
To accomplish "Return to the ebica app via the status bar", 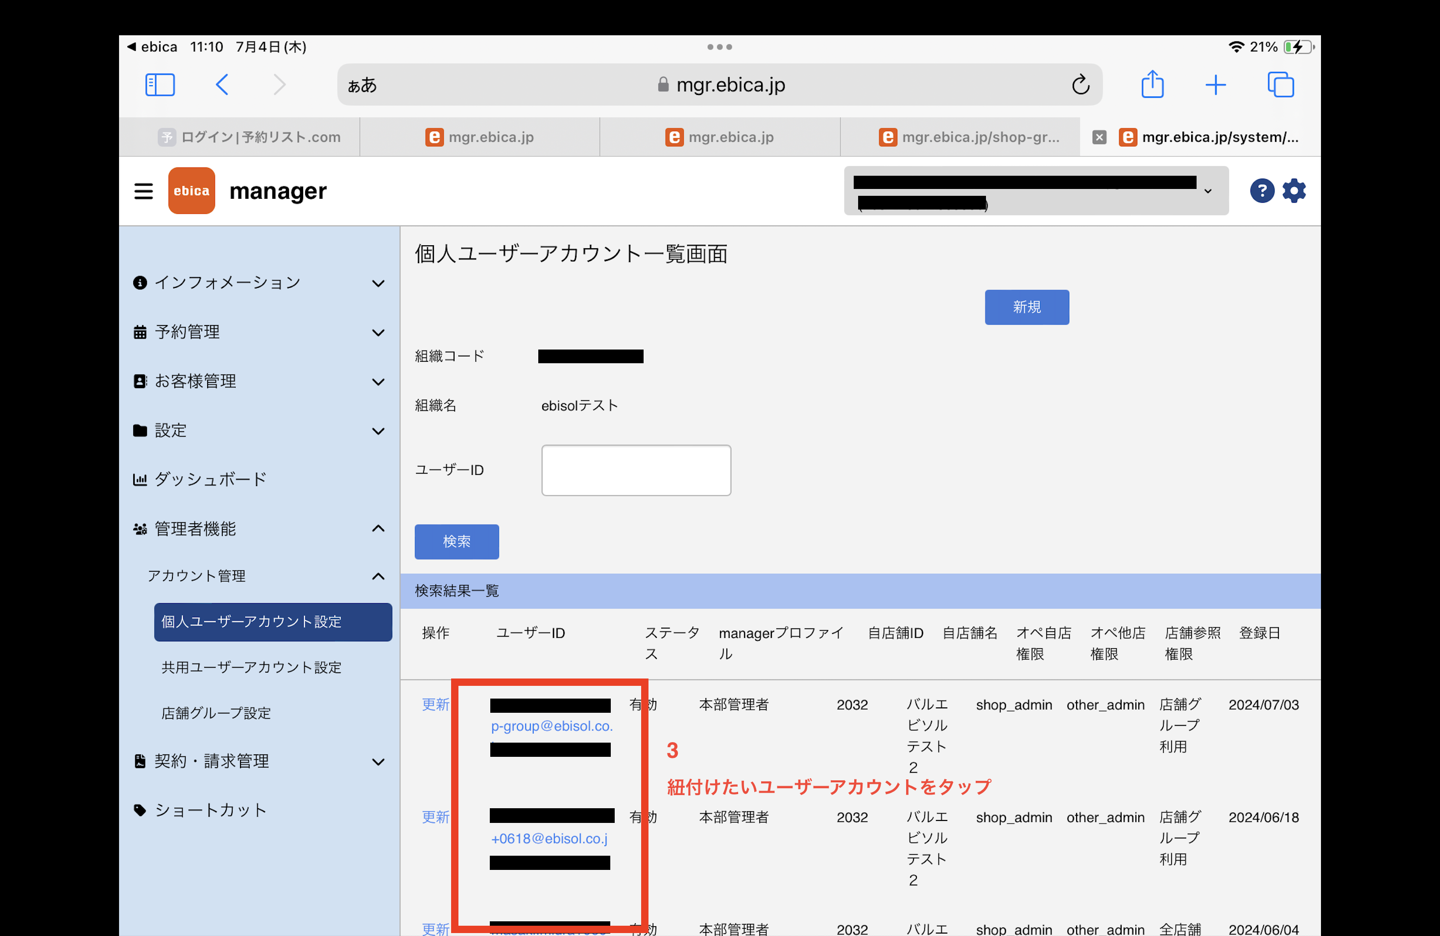I will pos(152,47).
